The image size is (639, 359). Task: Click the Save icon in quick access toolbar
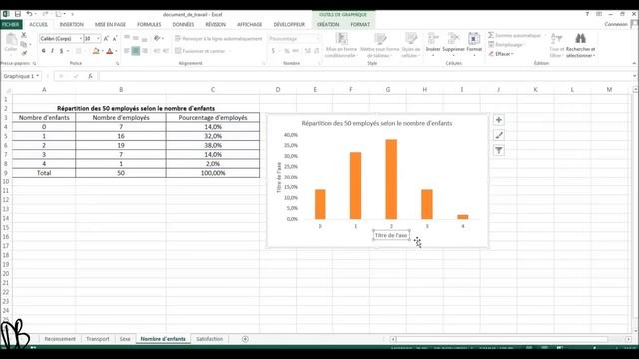(18, 14)
